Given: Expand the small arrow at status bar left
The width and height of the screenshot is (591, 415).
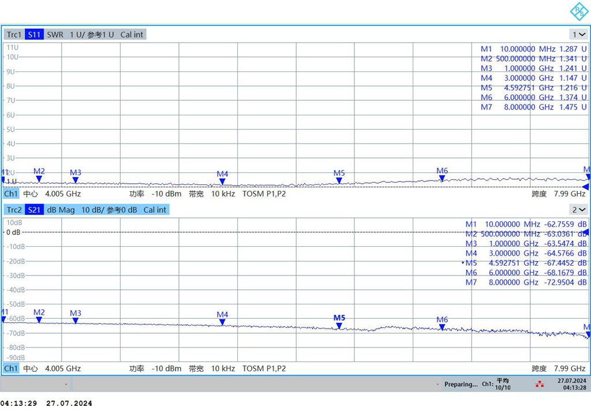Looking at the screenshot, I should 66,384.
